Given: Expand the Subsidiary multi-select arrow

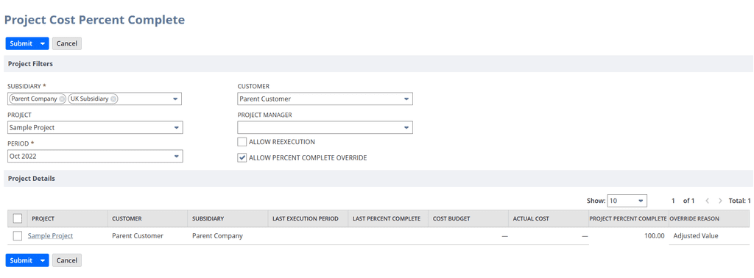Looking at the screenshot, I should pyautogui.click(x=175, y=99).
